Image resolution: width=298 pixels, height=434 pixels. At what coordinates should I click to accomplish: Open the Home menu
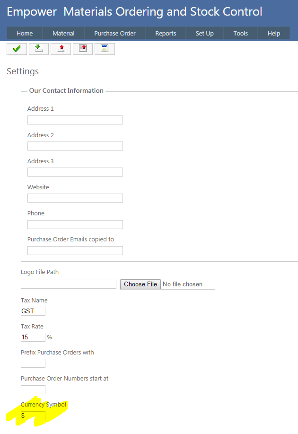(x=25, y=33)
